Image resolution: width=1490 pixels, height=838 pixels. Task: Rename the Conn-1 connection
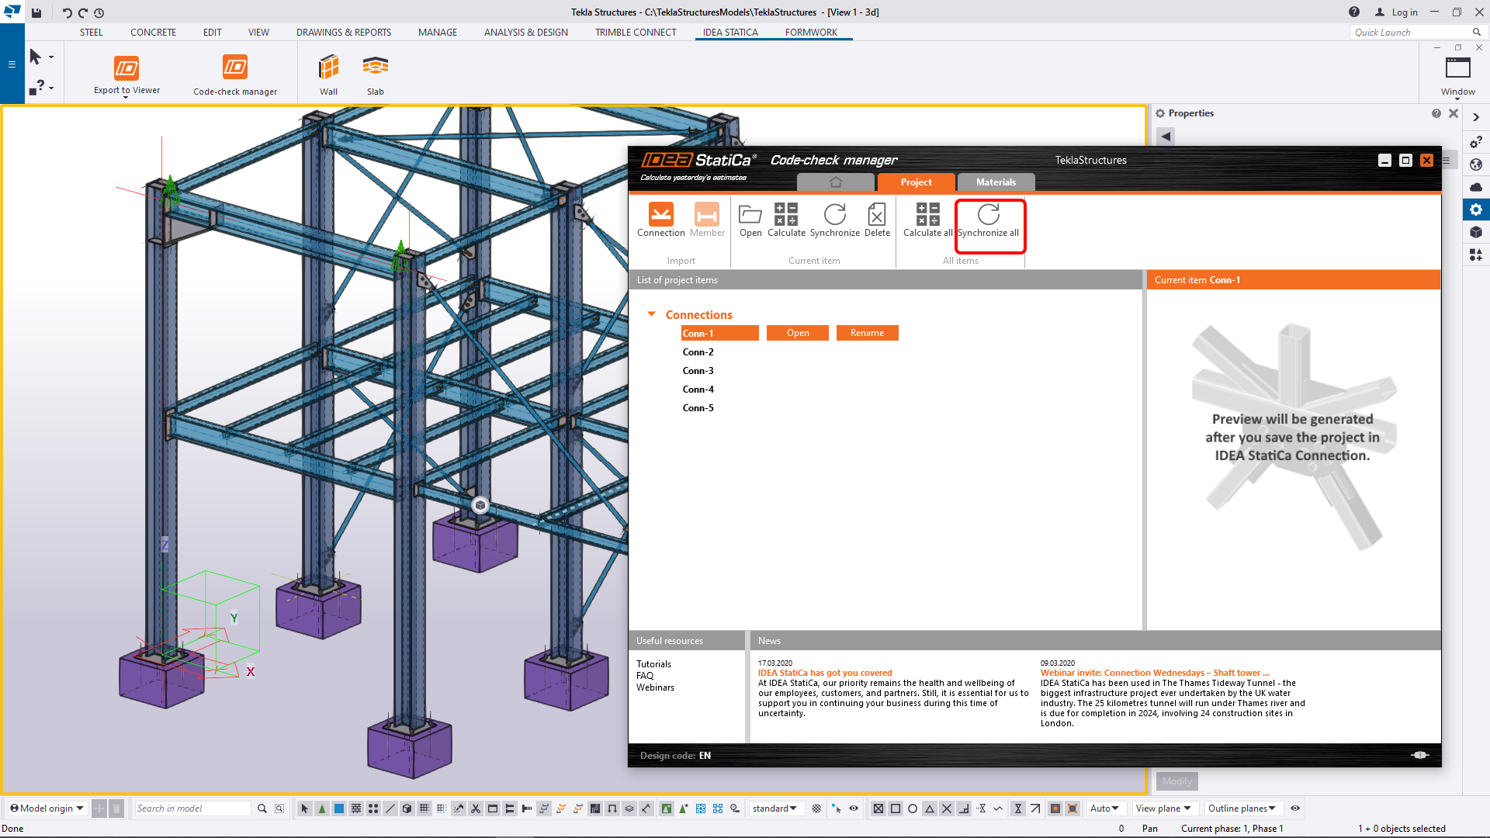867,332
